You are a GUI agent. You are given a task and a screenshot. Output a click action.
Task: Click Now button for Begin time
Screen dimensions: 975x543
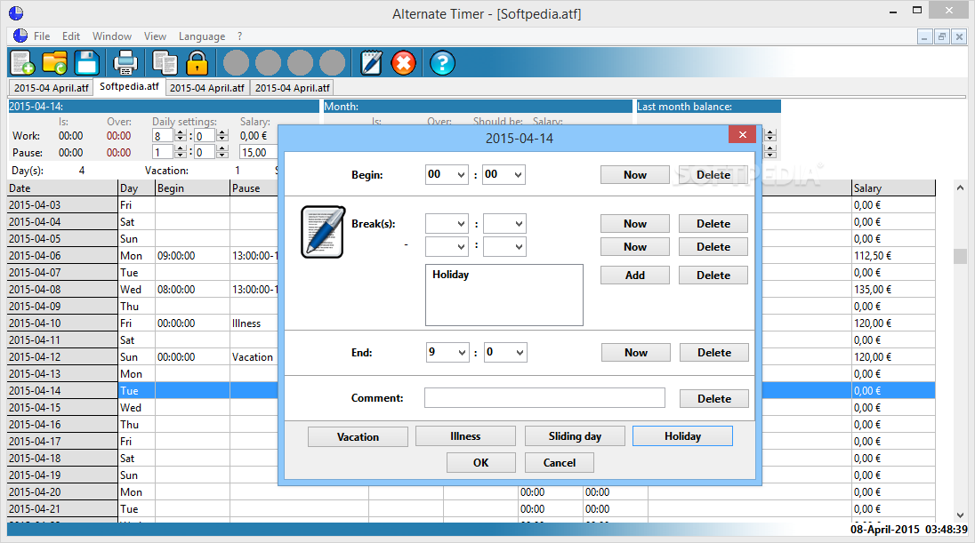pos(635,174)
